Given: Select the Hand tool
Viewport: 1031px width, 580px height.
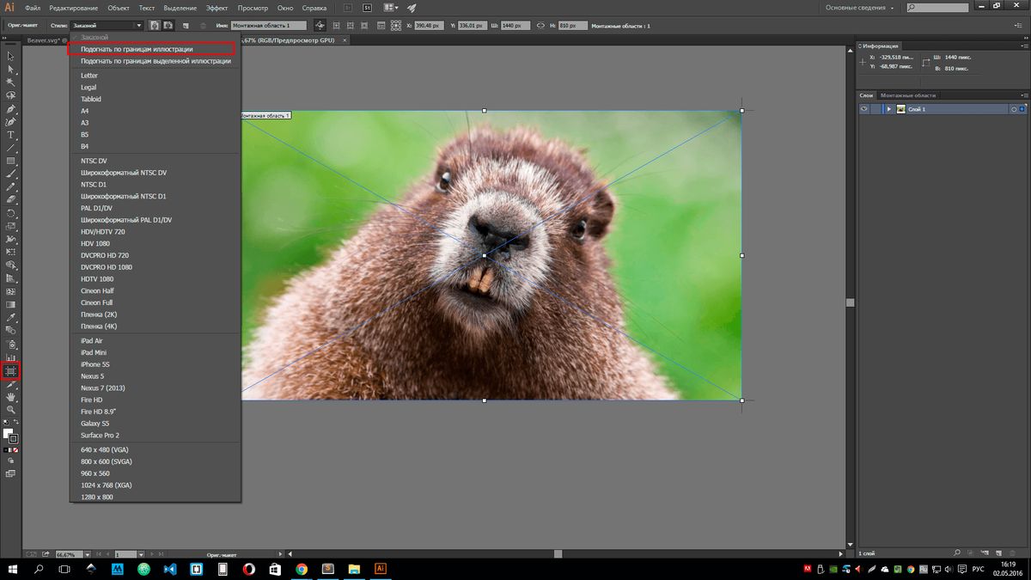Looking at the screenshot, I should (11, 397).
